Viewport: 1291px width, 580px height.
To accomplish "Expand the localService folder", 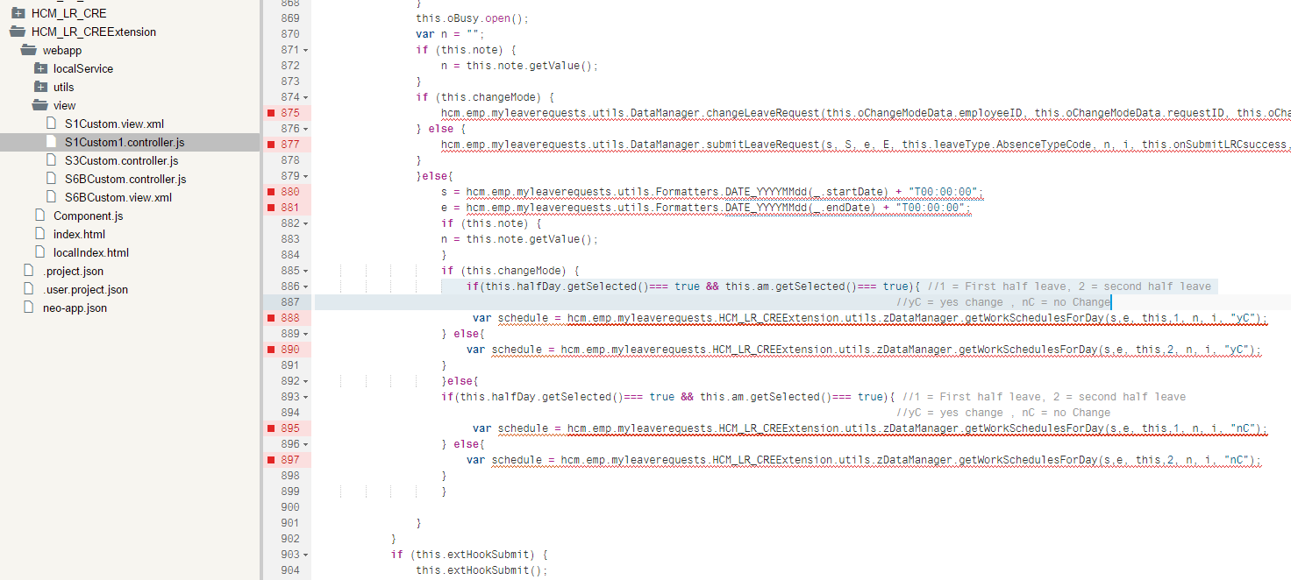I will (40, 68).
